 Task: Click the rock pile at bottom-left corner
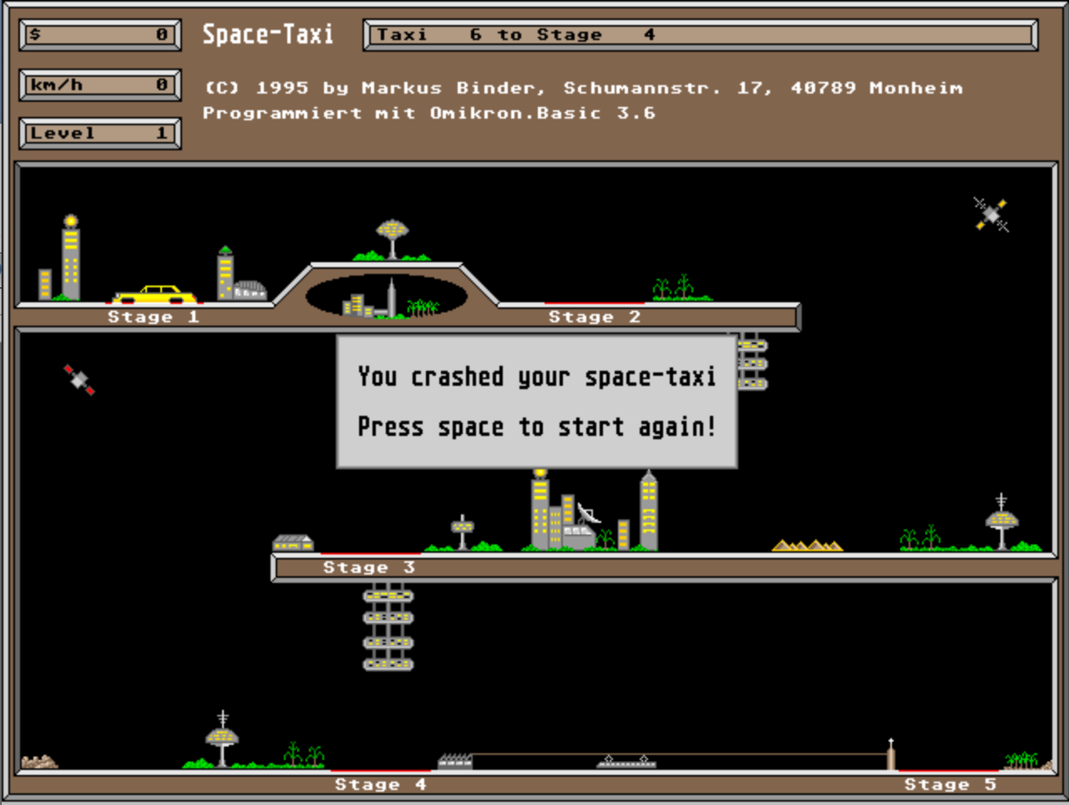[x=39, y=762]
